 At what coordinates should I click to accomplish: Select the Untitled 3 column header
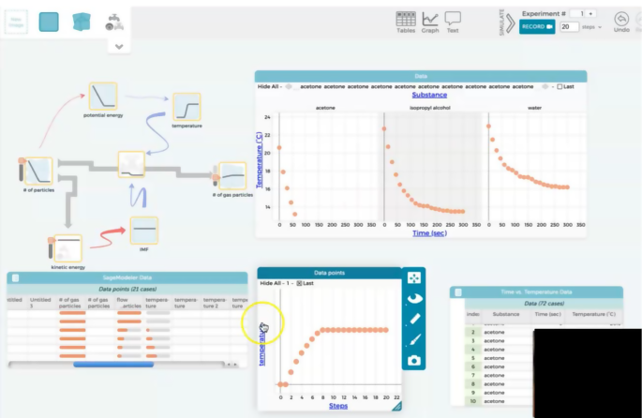point(40,303)
